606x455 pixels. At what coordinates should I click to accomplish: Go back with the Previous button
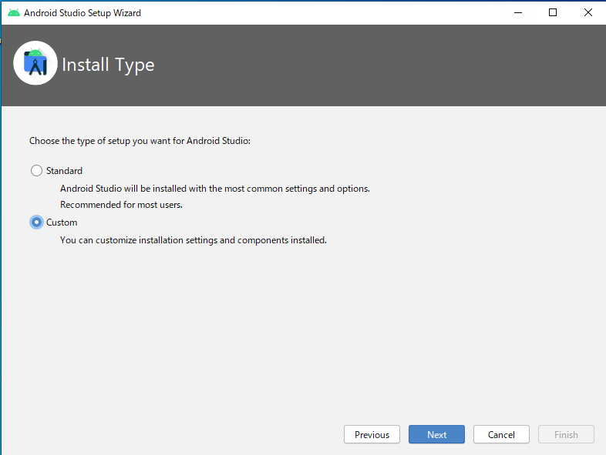(372, 434)
